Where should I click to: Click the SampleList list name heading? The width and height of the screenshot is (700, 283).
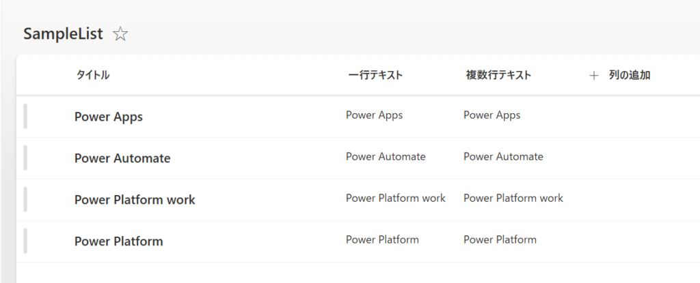(63, 34)
